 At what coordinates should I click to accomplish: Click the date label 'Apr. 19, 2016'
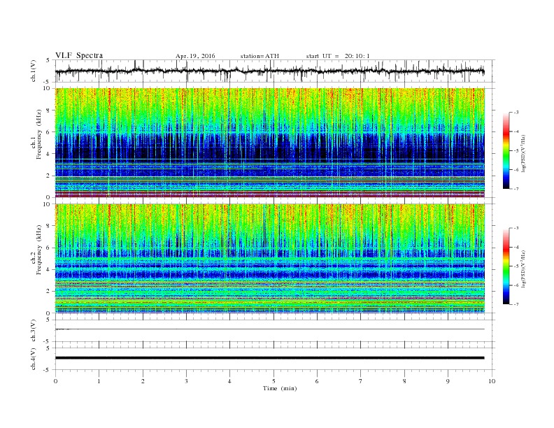pyautogui.click(x=195, y=56)
